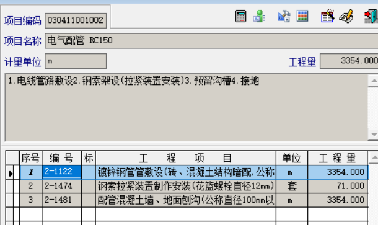This screenshot has width=378, height=225.
Task: Click the exit door icon
Action: [371, 16]
